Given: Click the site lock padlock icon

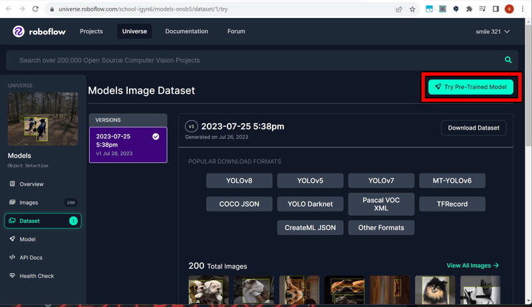Looking at the screenshot, I should coord(52,9).
